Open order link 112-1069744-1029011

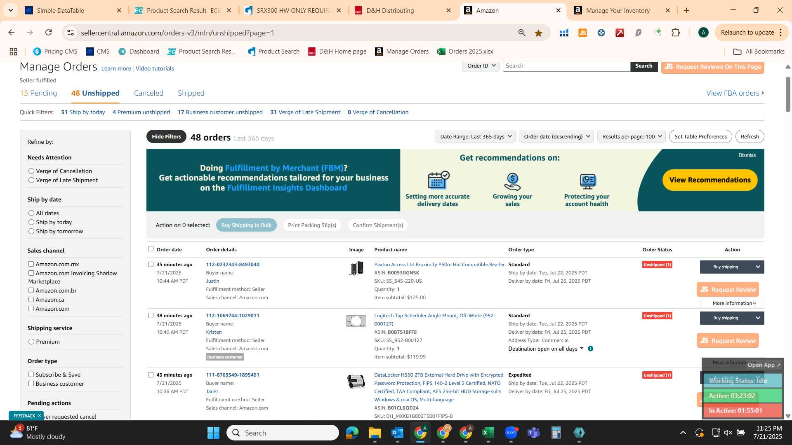233,316
